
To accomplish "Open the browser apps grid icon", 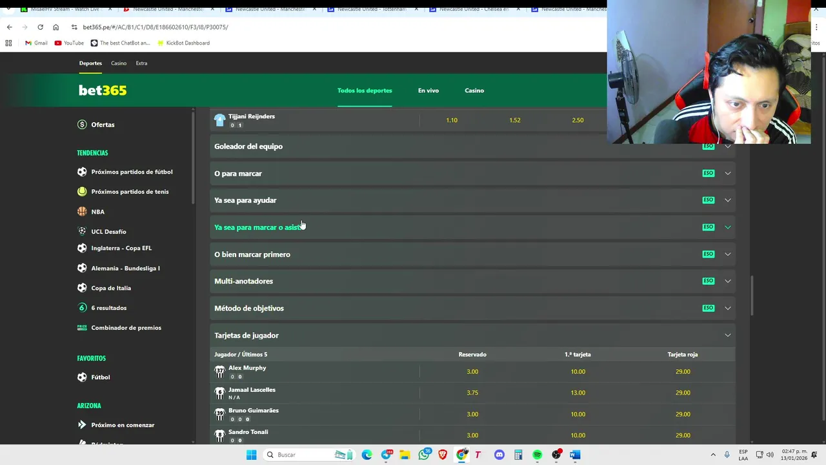I will 8,43.
